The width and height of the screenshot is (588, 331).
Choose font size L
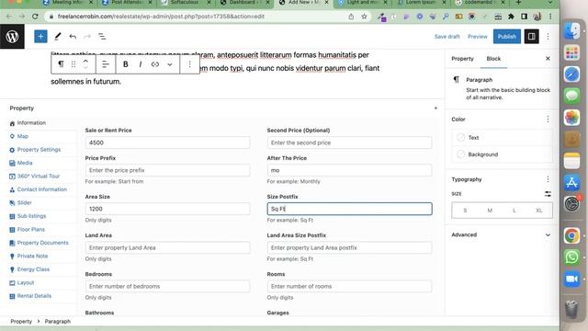tap(514, 211)
